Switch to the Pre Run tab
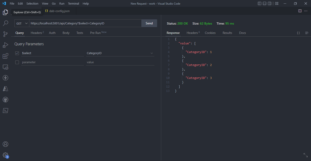 click(x=98, y=33)
